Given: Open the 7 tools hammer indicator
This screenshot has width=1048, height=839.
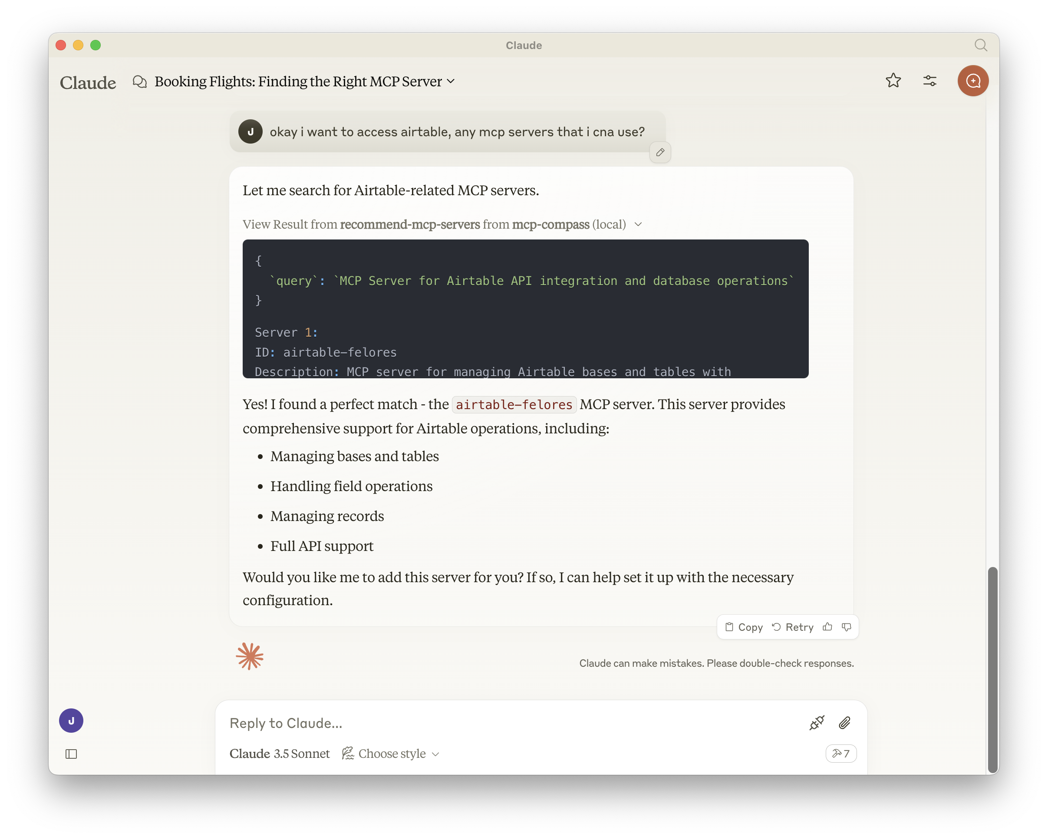Looking at the screenshot, I should pyautogui.click(x=841, y=754).
